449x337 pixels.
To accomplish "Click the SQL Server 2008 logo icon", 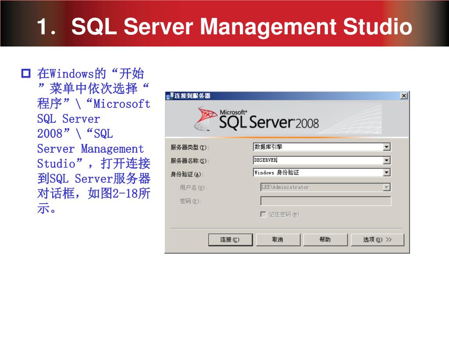I will tap(205, 118).
